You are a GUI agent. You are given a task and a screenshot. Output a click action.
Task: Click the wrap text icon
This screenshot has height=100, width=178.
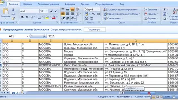pyautogui.click(x=78, y=9)
